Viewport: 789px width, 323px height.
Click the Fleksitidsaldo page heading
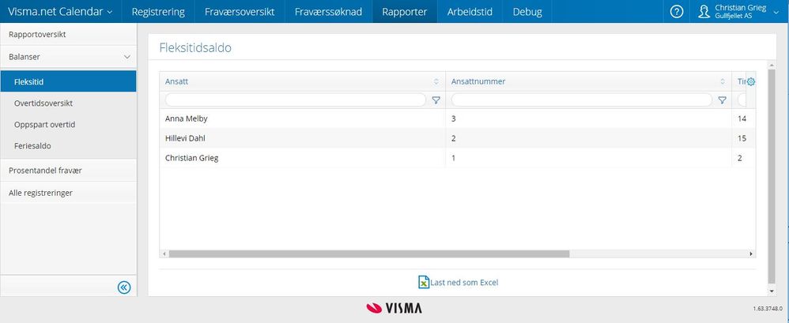(195, 48)
